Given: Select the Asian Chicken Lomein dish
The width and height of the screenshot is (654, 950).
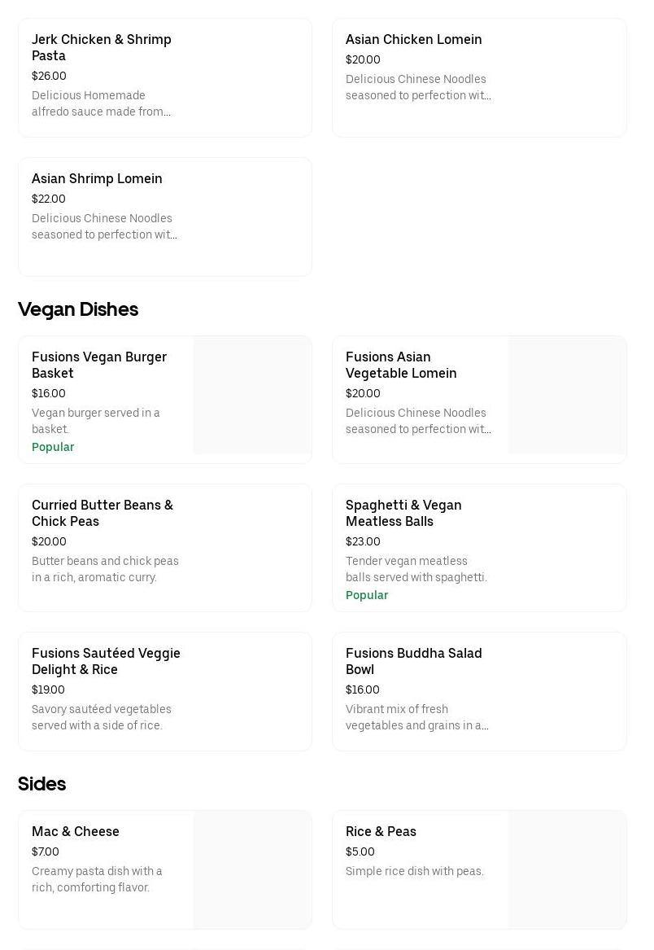Looking at the screenshot, I should [413, 39].
